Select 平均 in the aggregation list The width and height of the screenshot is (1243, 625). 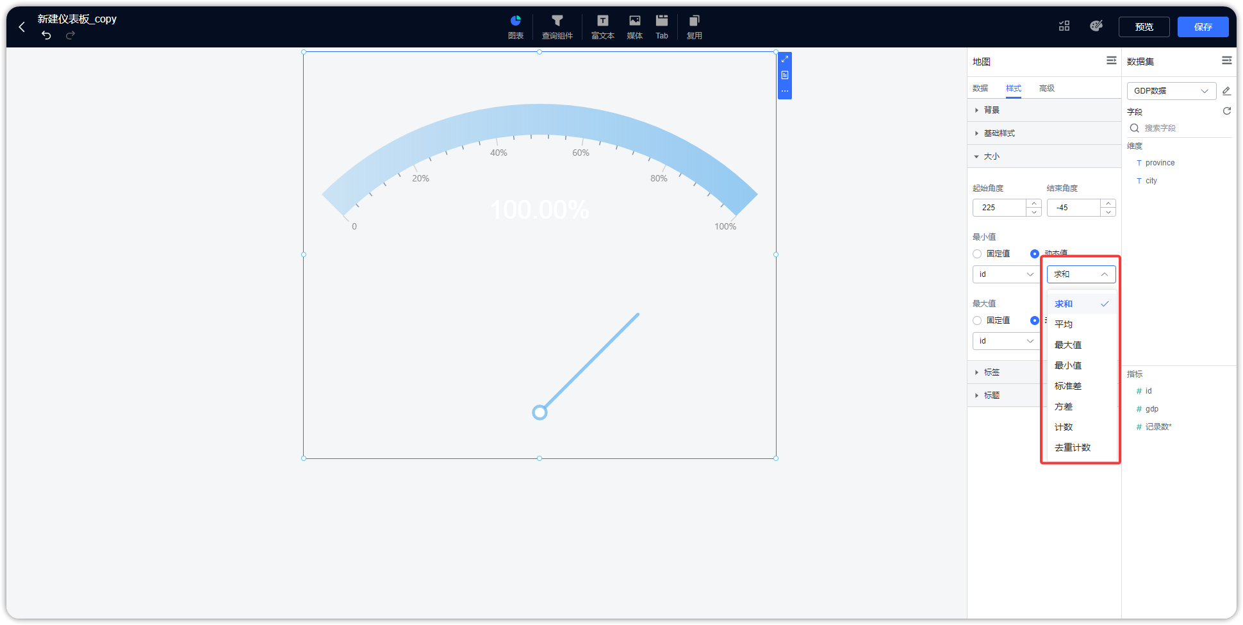pos(1082,324)
